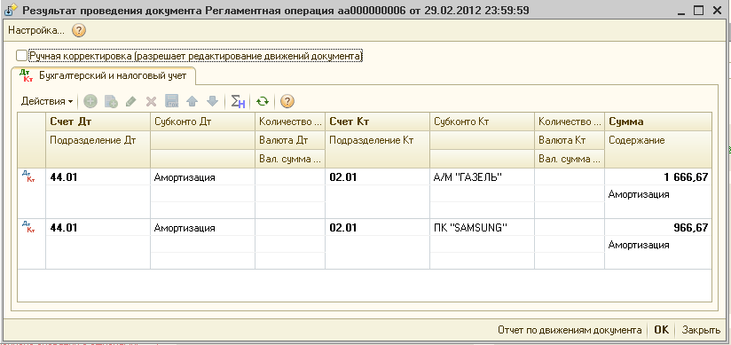
Task: Select the 44.01 cell in ГАЗЕЛЬ row
Action: (x=98, y=176)
